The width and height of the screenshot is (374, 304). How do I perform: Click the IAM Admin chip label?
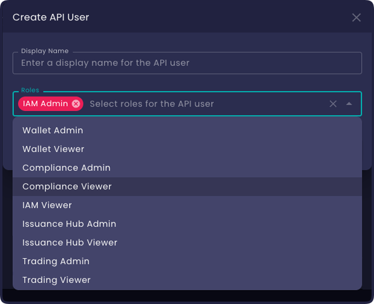click(45, 104)
